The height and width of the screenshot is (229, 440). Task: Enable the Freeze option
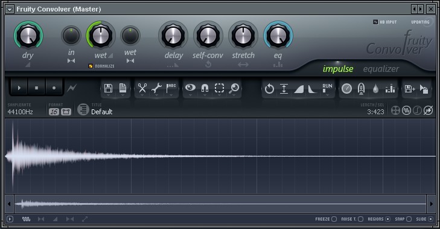(334, 219)
